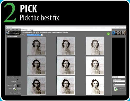130x101 pixels.
Task: Click the D-PIX logo banner
Action: click(x=119, y=33)
